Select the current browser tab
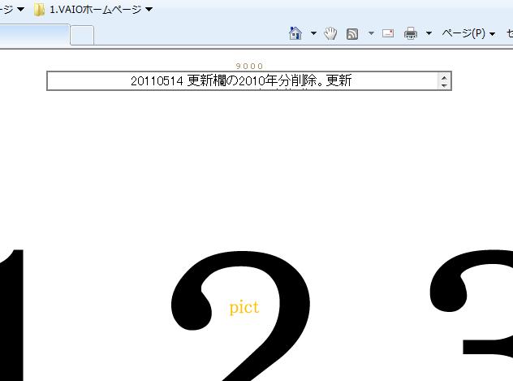 click(x=34, y=35)
